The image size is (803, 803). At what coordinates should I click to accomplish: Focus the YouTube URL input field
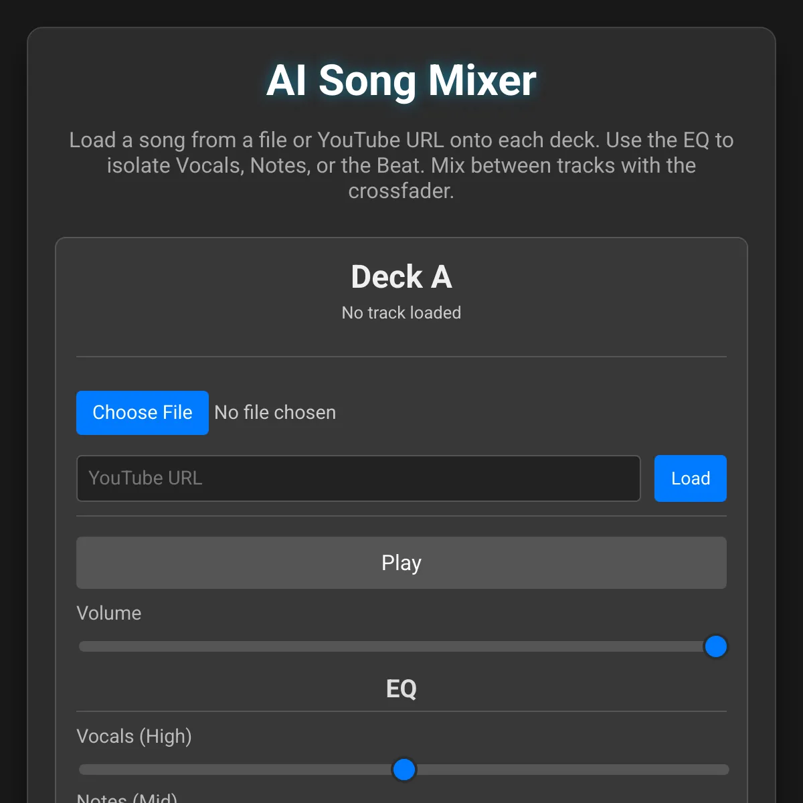click(359, 478)
